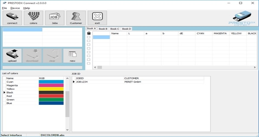Click the DXCOLORDB.abs status bar entry
Screen dimensions: 259x137
(x=52, y=135)
